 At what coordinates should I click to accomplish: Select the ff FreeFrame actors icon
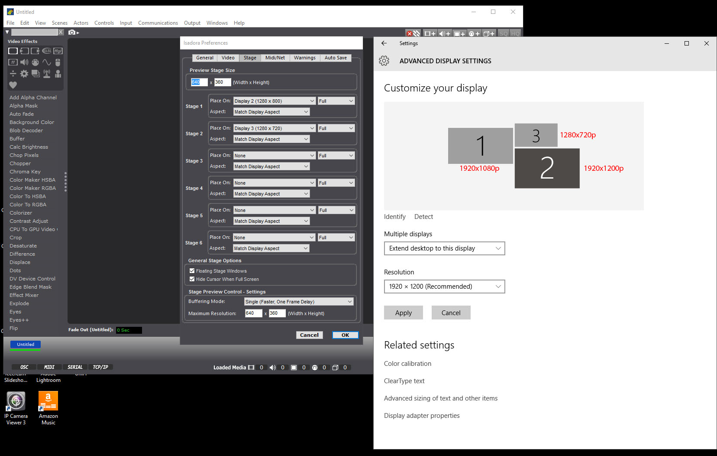[13, 62]
